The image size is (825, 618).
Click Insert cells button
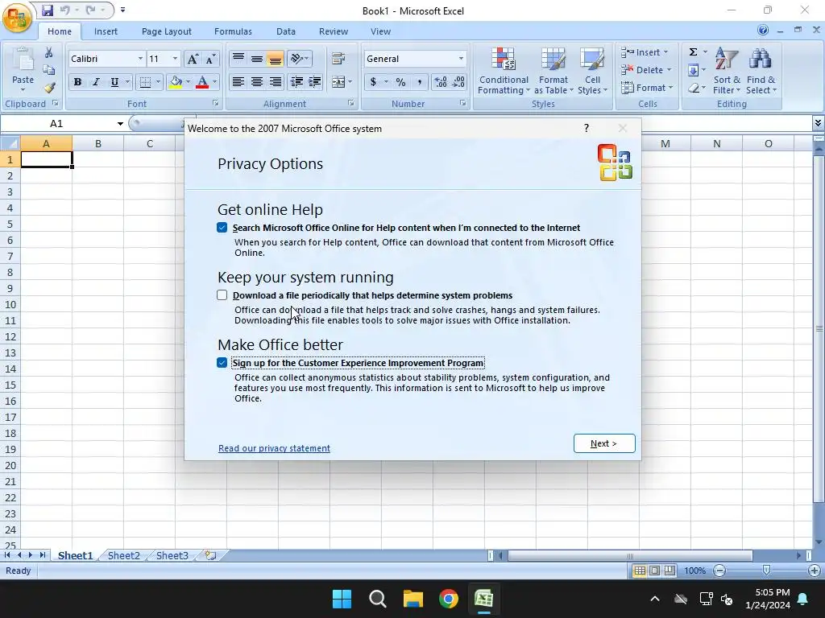tap(645, 52)
